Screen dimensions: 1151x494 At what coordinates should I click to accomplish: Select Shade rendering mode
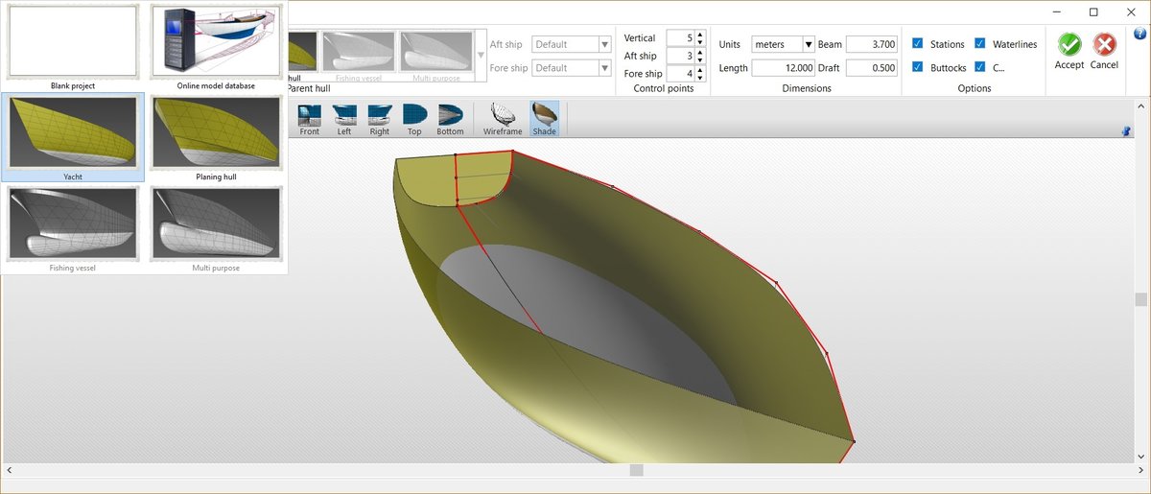tap(544, 119)
